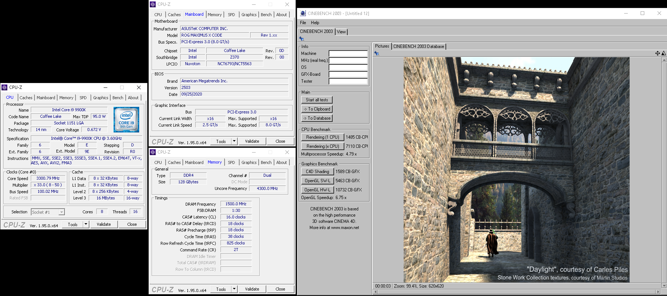Click Start all tests button

tap(317, 100)
